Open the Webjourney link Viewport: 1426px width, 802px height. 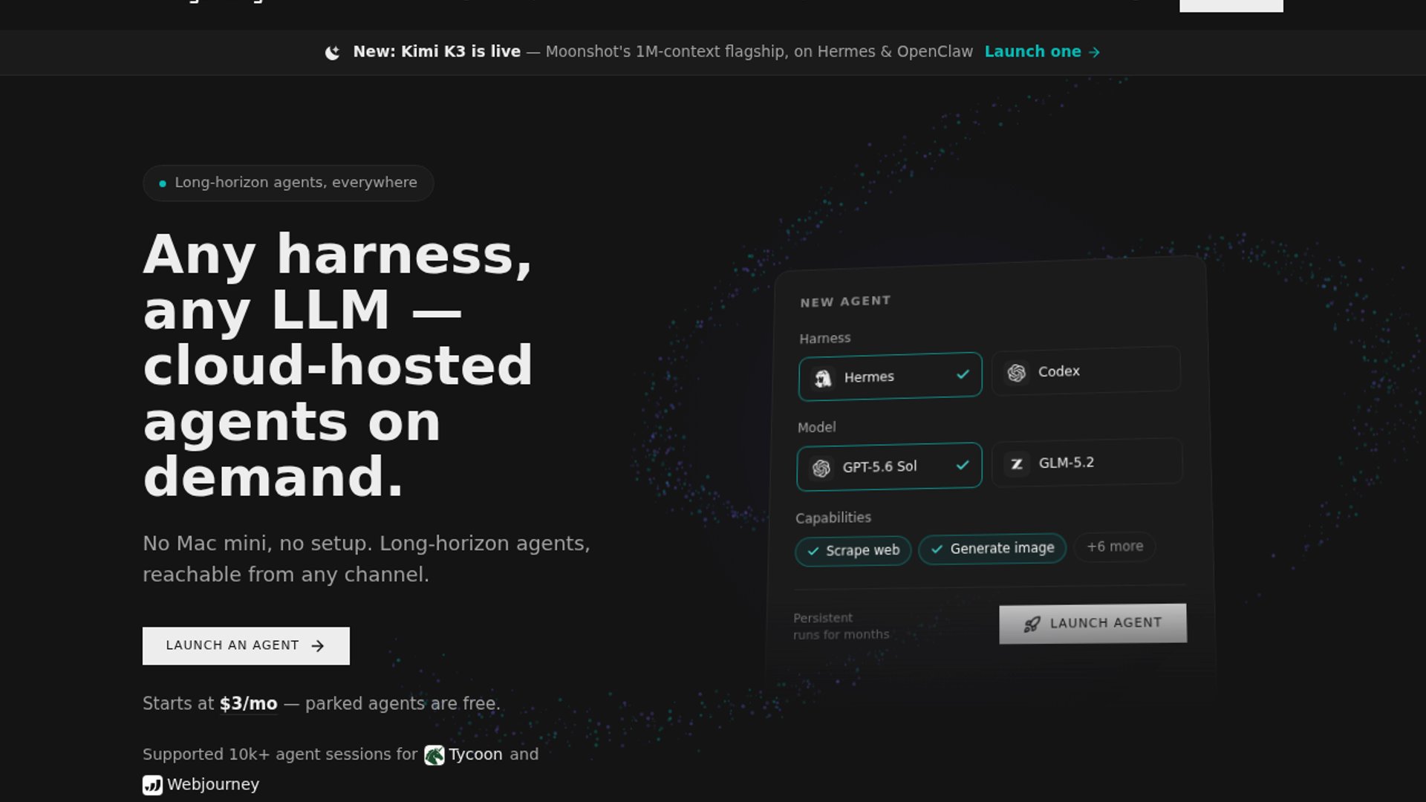pyautogui.click(x=213, y=785)
